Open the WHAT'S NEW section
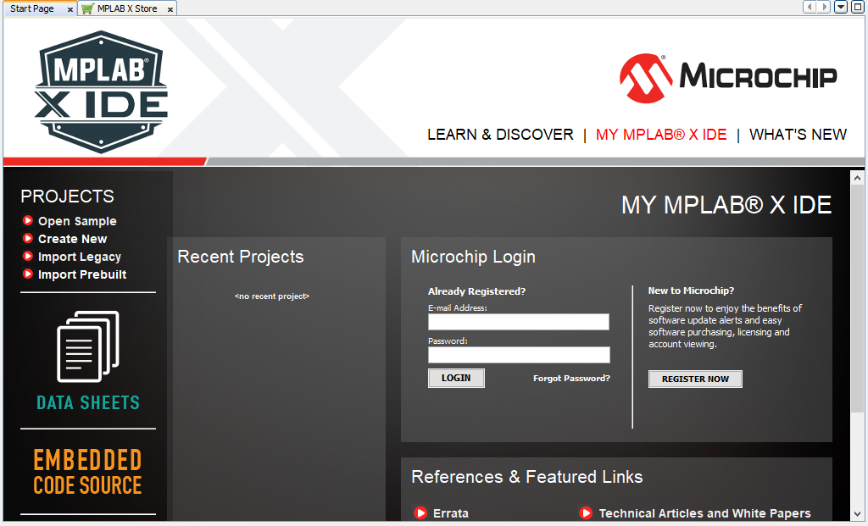 pyautogui.click(x=798, y=134)
